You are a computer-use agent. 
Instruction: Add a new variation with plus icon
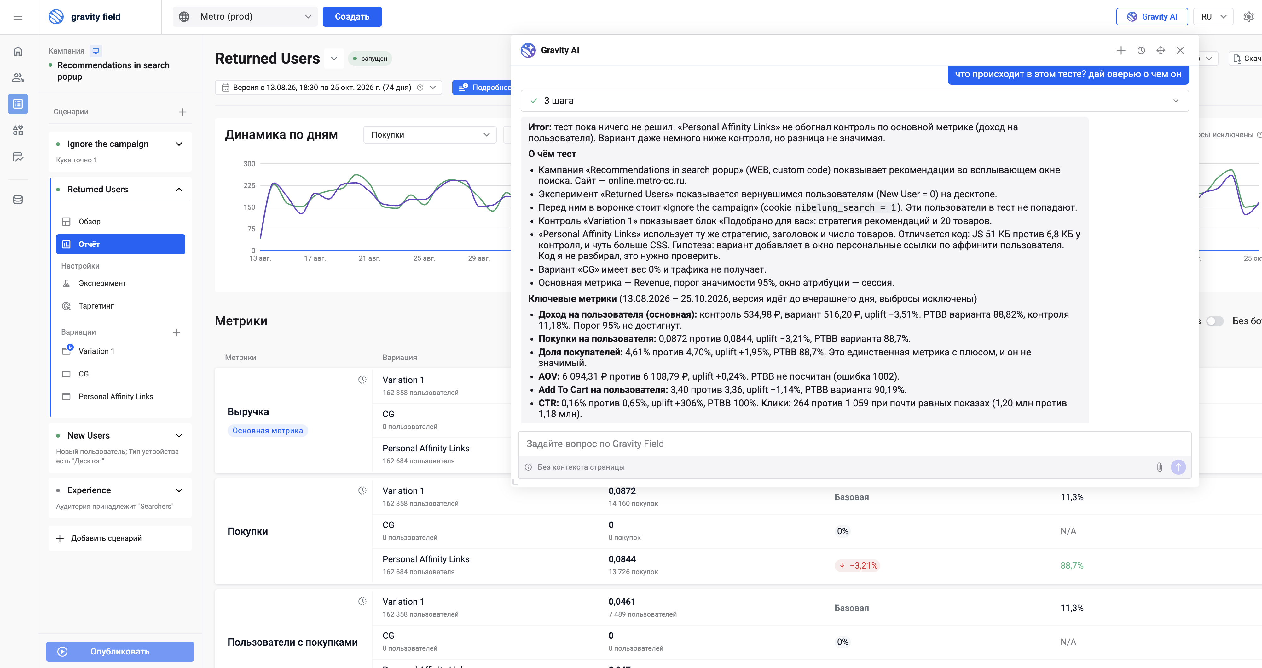click(x=177, y=332)
